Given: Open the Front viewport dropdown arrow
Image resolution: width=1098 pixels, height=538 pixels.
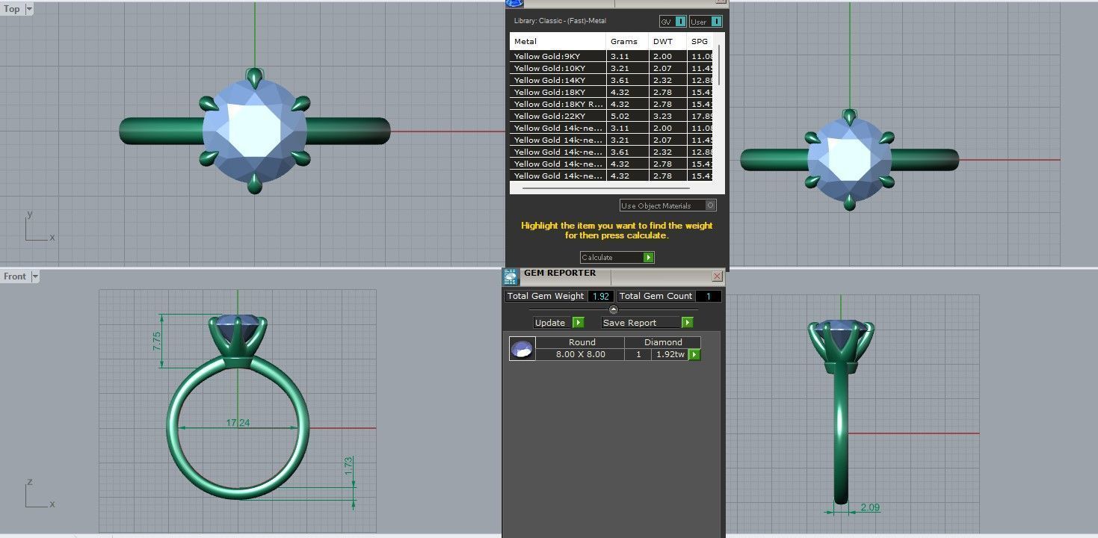Looking at the screenshot, I should 34,276.
